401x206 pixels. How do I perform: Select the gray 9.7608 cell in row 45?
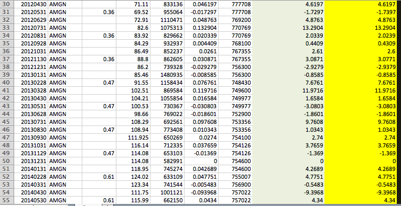[288, 122]
